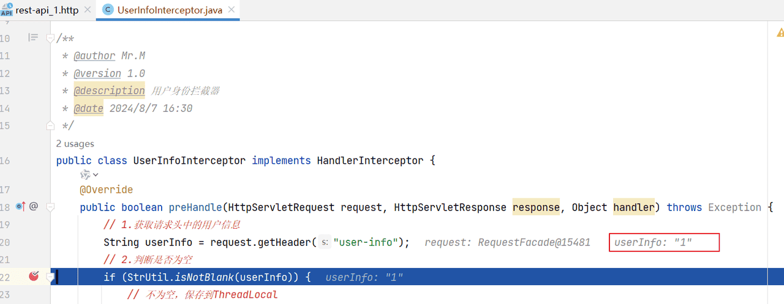Click the warning triangle icon in top right
The width and height of the screenshot is (784, 304).
[780, 32]
